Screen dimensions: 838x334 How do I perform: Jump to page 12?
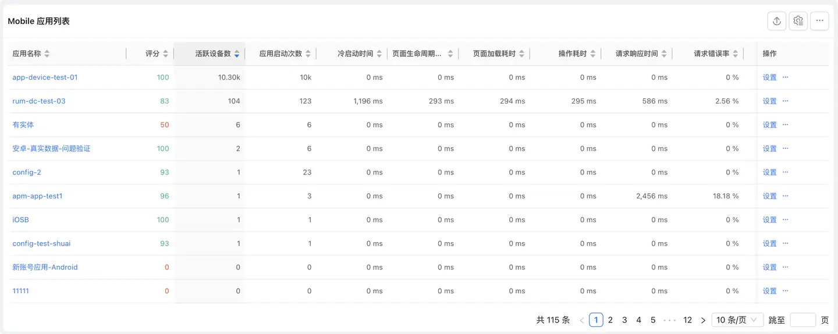pos(687,320)
